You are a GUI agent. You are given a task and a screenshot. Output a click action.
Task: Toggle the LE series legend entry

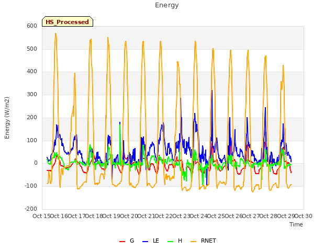tap(151, 241)
